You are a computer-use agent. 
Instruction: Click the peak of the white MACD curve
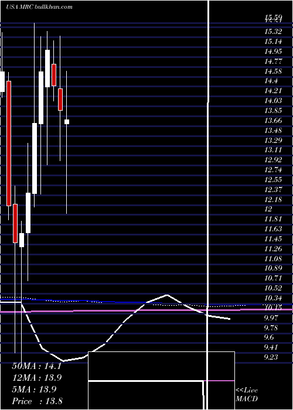(167, 295)
